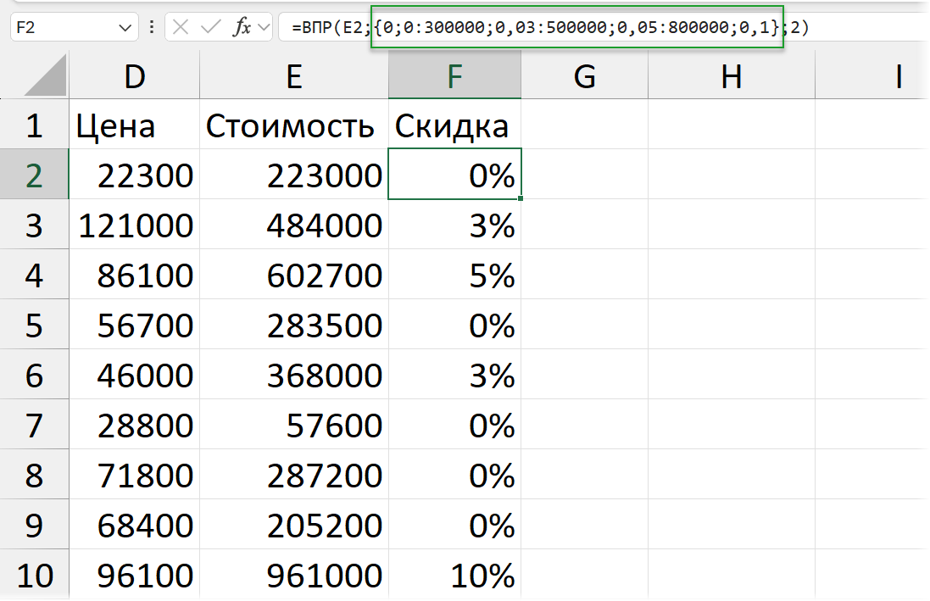
Task: Click the 3% discount in row 3
Action: point(455,225)
